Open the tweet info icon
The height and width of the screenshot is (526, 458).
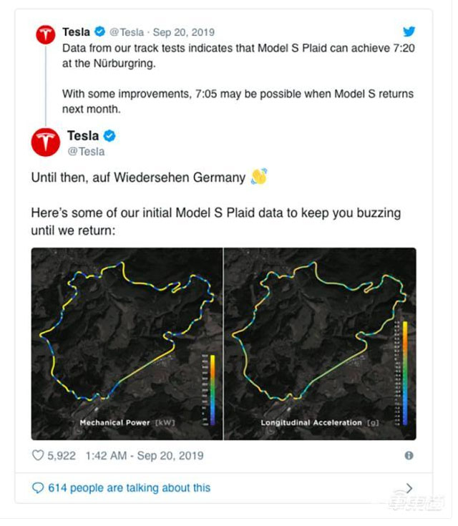click(x=409, y=455)
